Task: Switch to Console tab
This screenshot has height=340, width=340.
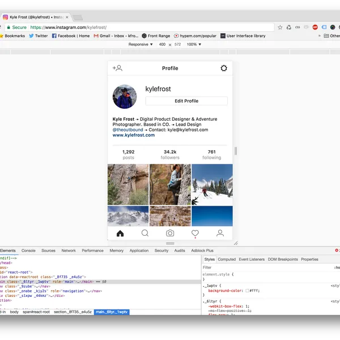Action: coord(28,250)
